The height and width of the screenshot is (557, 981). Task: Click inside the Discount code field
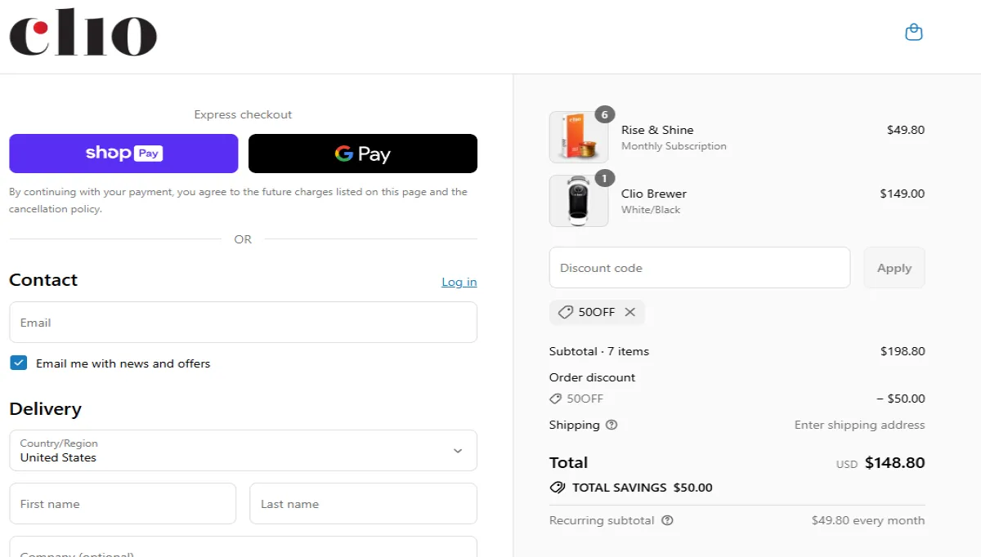coord(699,267)
